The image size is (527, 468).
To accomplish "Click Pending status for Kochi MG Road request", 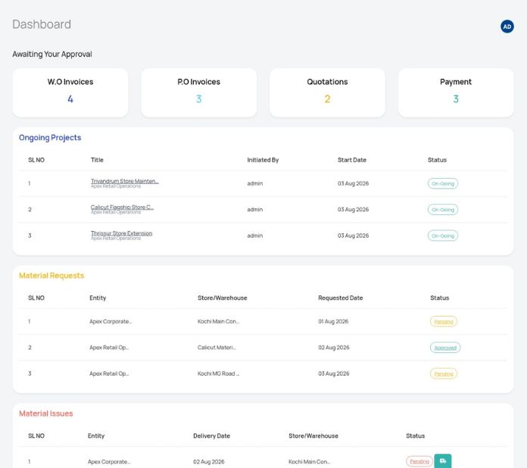I will tap(443, 373).
